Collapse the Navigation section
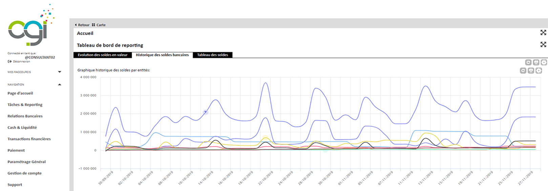Screen dimensions: 548x191 (x=60, y=85)
